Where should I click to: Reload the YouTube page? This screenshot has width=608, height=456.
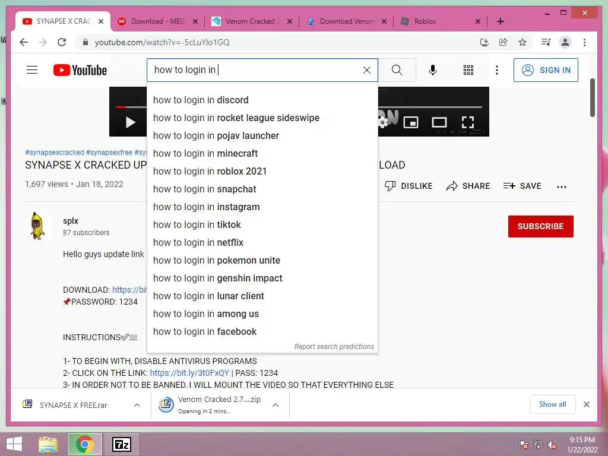pyautogui.click(x=62, y=42)
